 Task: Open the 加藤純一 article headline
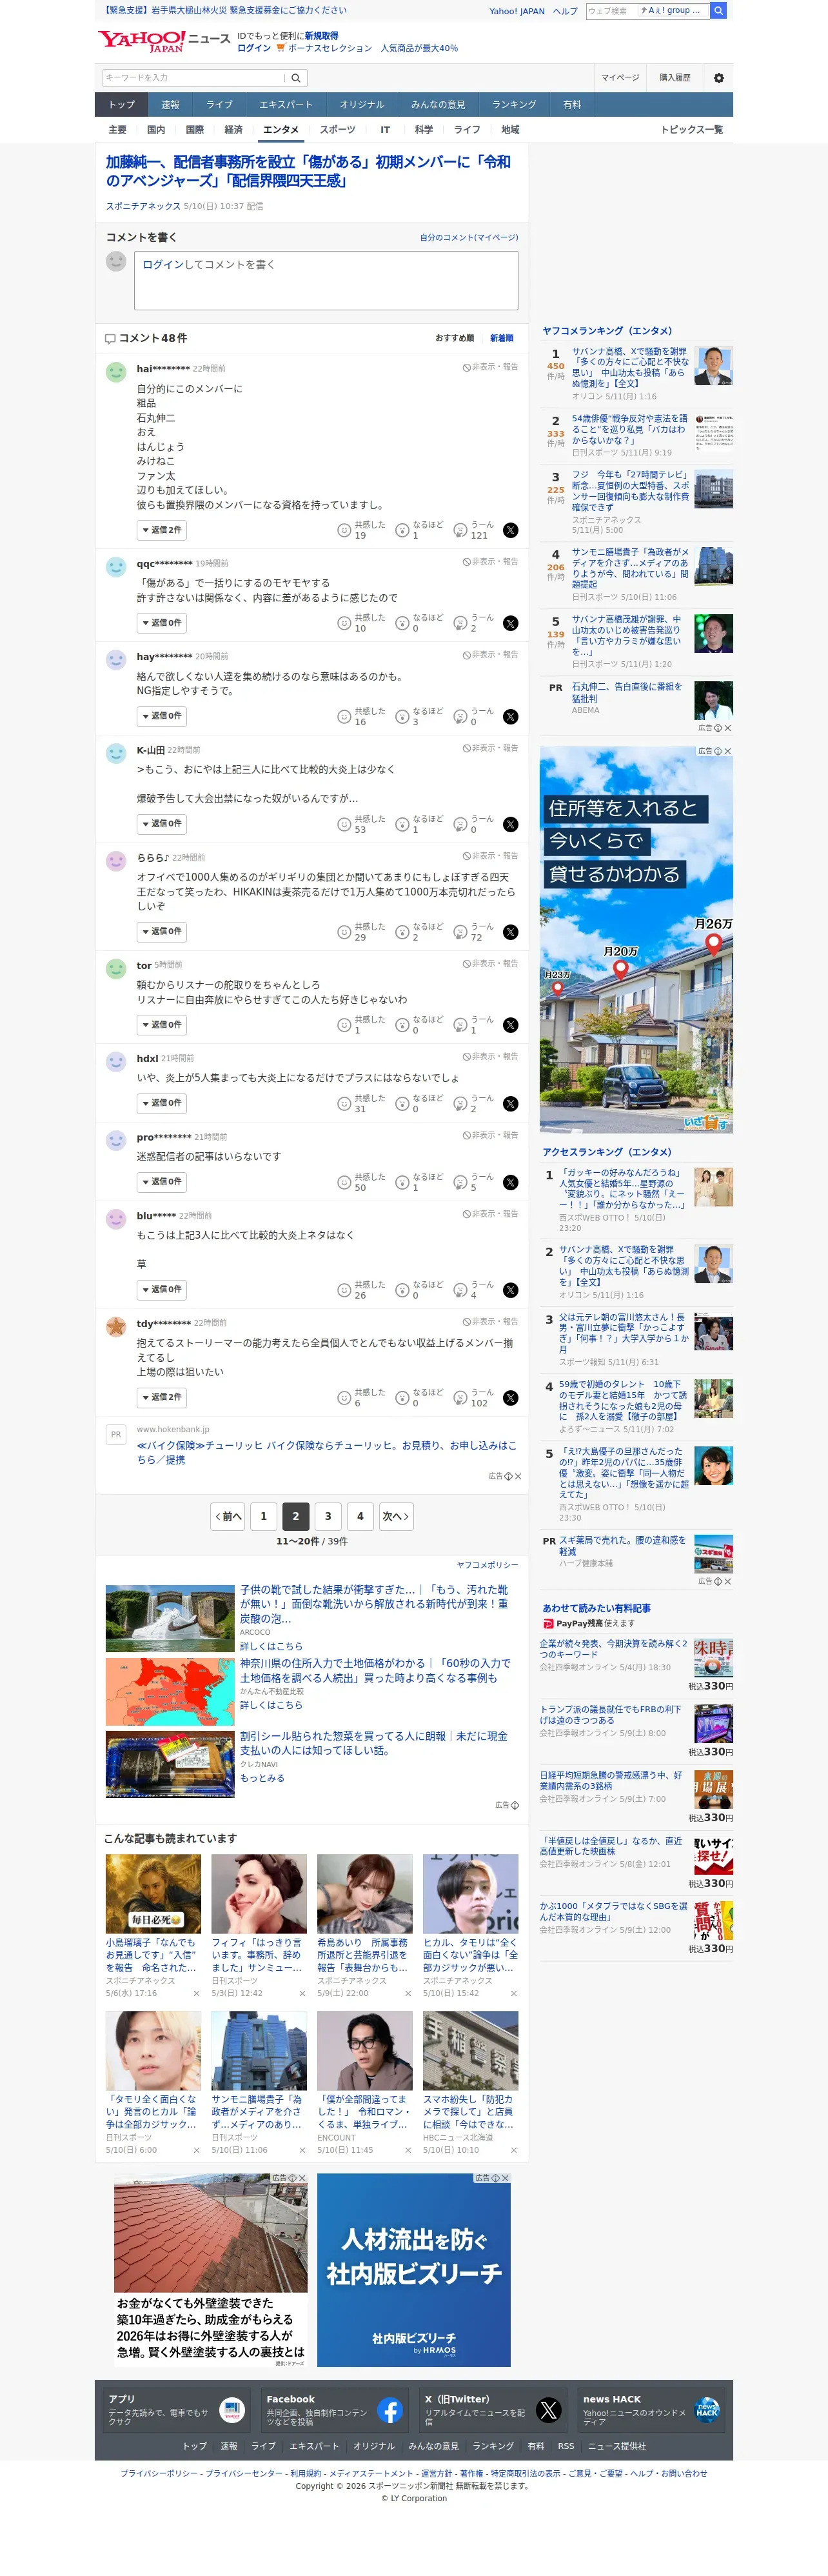tap(309, 172)
